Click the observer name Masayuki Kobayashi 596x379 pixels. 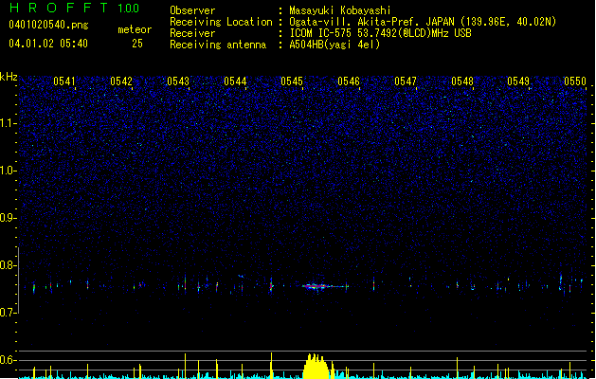click(340, 10)
